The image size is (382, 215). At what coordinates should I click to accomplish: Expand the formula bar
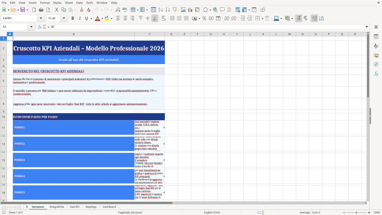tap(367, 27)
